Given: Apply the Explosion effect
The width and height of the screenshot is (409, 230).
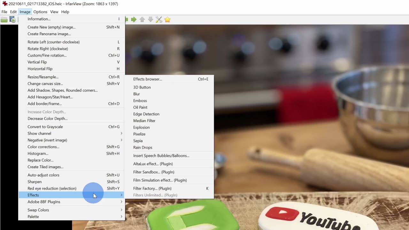Looking at the screenshot, I should (169, 127).
